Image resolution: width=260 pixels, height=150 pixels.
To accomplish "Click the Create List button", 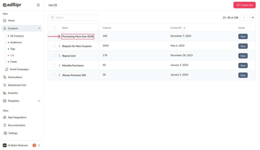I will tap(244, 5).
